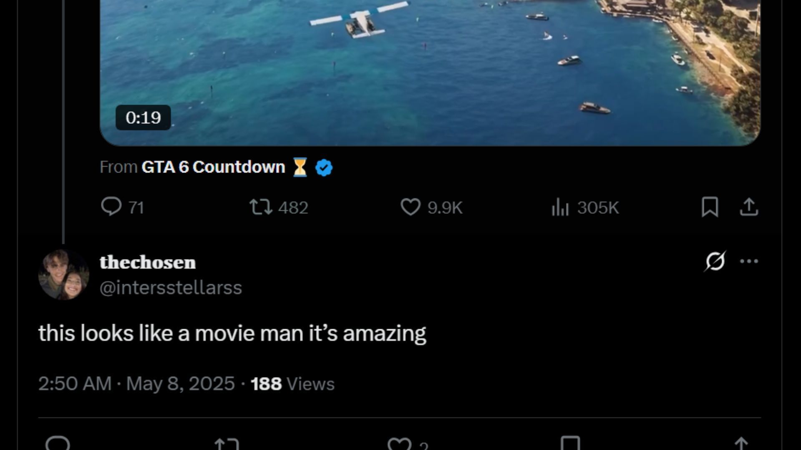Bookmark the GTA 6 Countdown post
The height and width of the screenshot is (450, 801).
710,207
